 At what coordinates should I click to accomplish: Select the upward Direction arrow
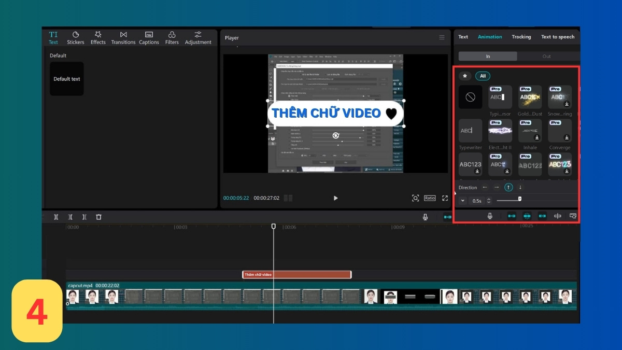click(x=508, y=187)
